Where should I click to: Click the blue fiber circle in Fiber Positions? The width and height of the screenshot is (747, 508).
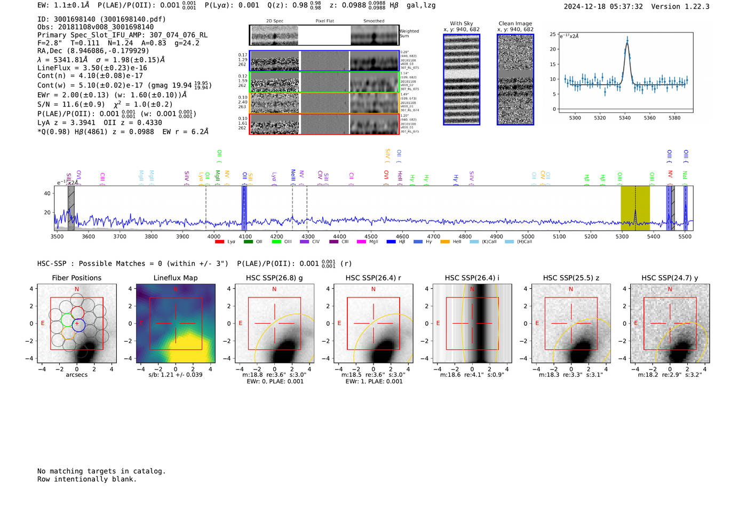78,325
